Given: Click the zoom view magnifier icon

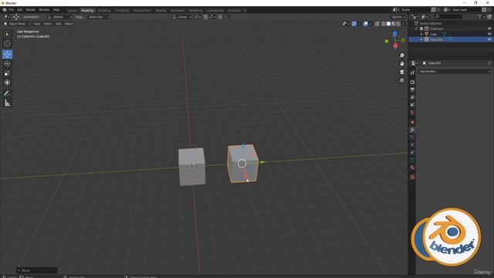Looking at the screenshot, I should (x=401, y=56).
